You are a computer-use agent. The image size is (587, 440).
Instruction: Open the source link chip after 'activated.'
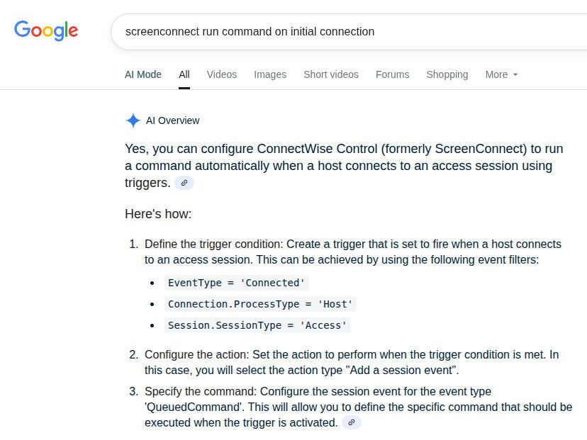[x=352, y=422]
